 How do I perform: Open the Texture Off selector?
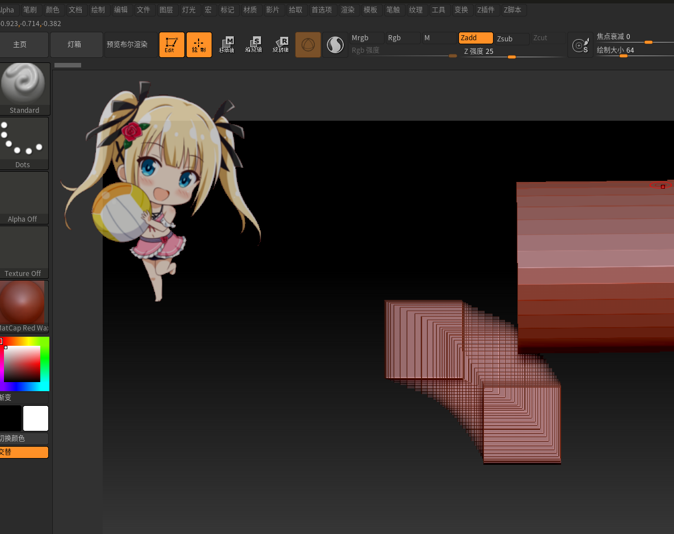coord(24,252)
